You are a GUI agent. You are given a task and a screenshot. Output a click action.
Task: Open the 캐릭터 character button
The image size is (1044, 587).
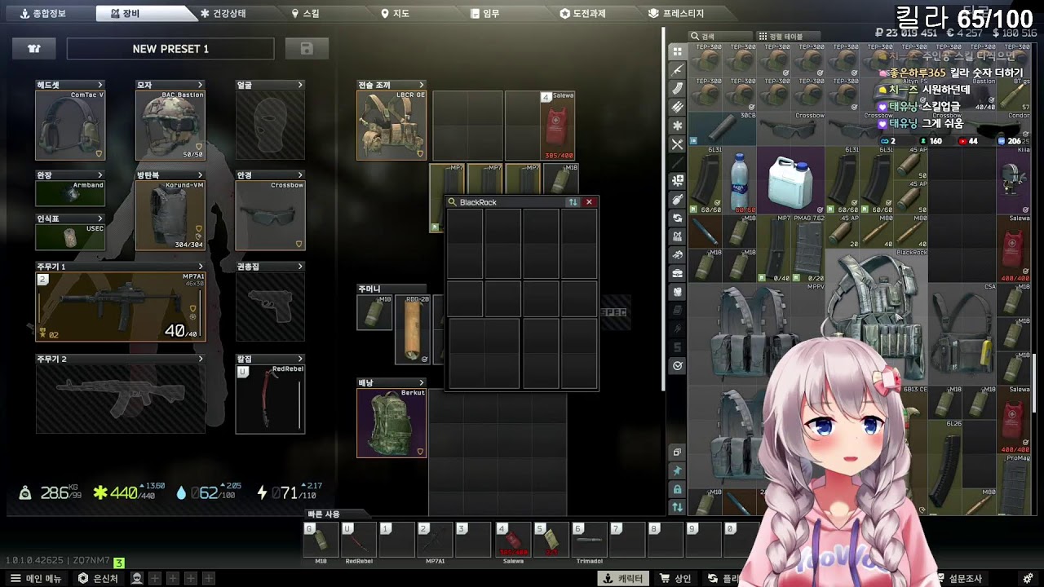pos(623,578)
